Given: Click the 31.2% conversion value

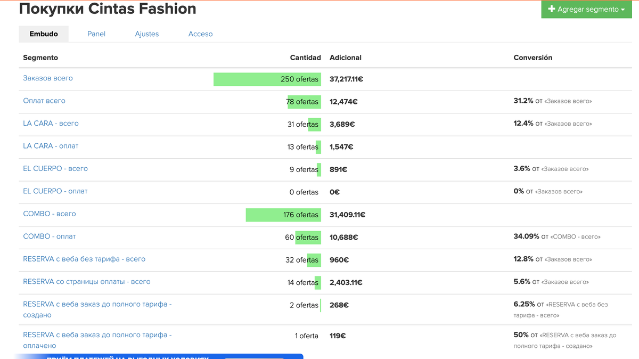Looking at the screenshot, I should [523, 101].
